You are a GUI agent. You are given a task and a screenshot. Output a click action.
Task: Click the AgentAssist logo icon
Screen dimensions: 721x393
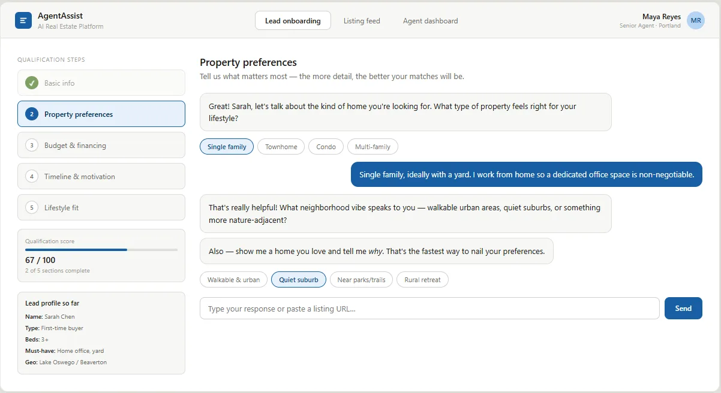pyautogui.click(x=23, y=20)
